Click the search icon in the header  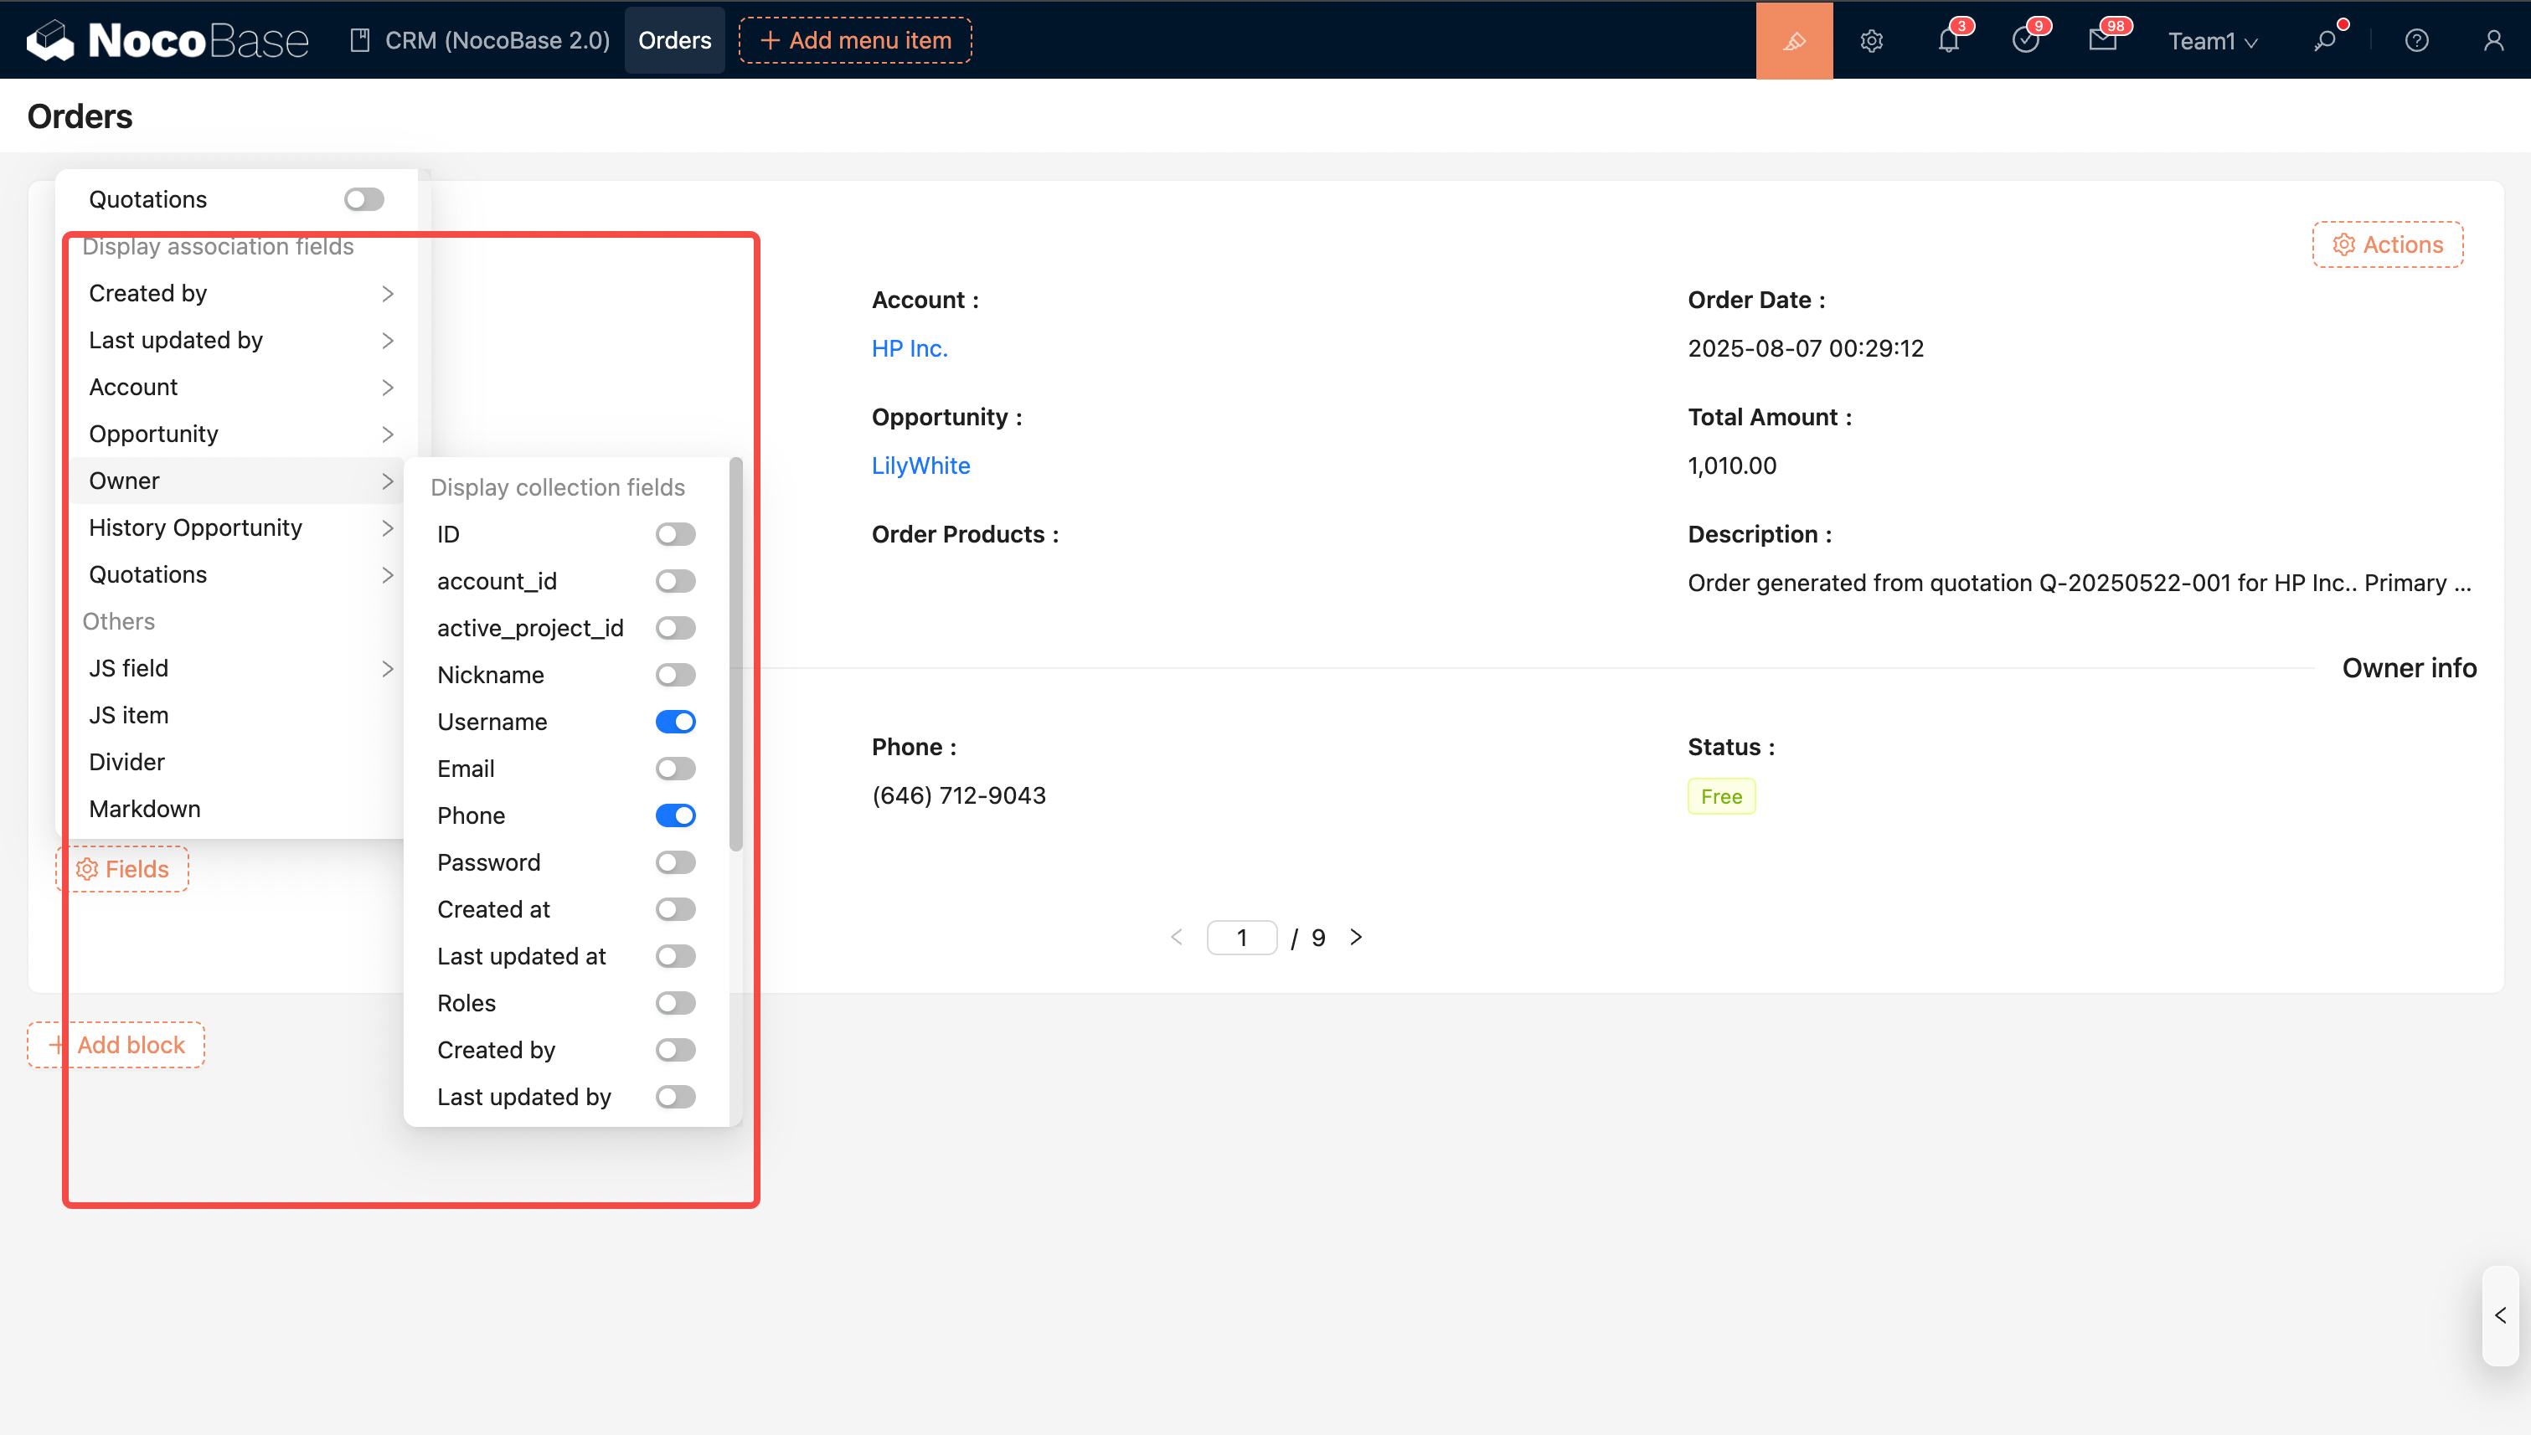pyautogui.click(x=2325, y=40)
